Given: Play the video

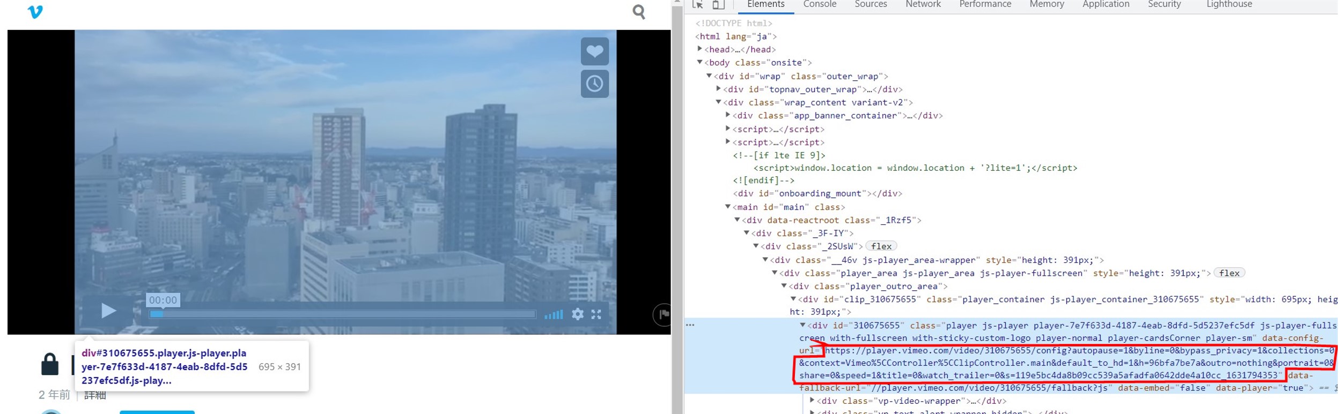Looking at the screenshot, I should (x=108, y=311).
